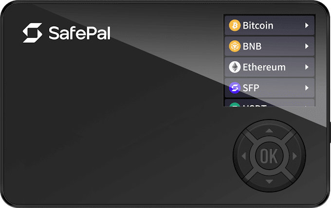Click the partially visible green USDT icon

tap(235, 104)
